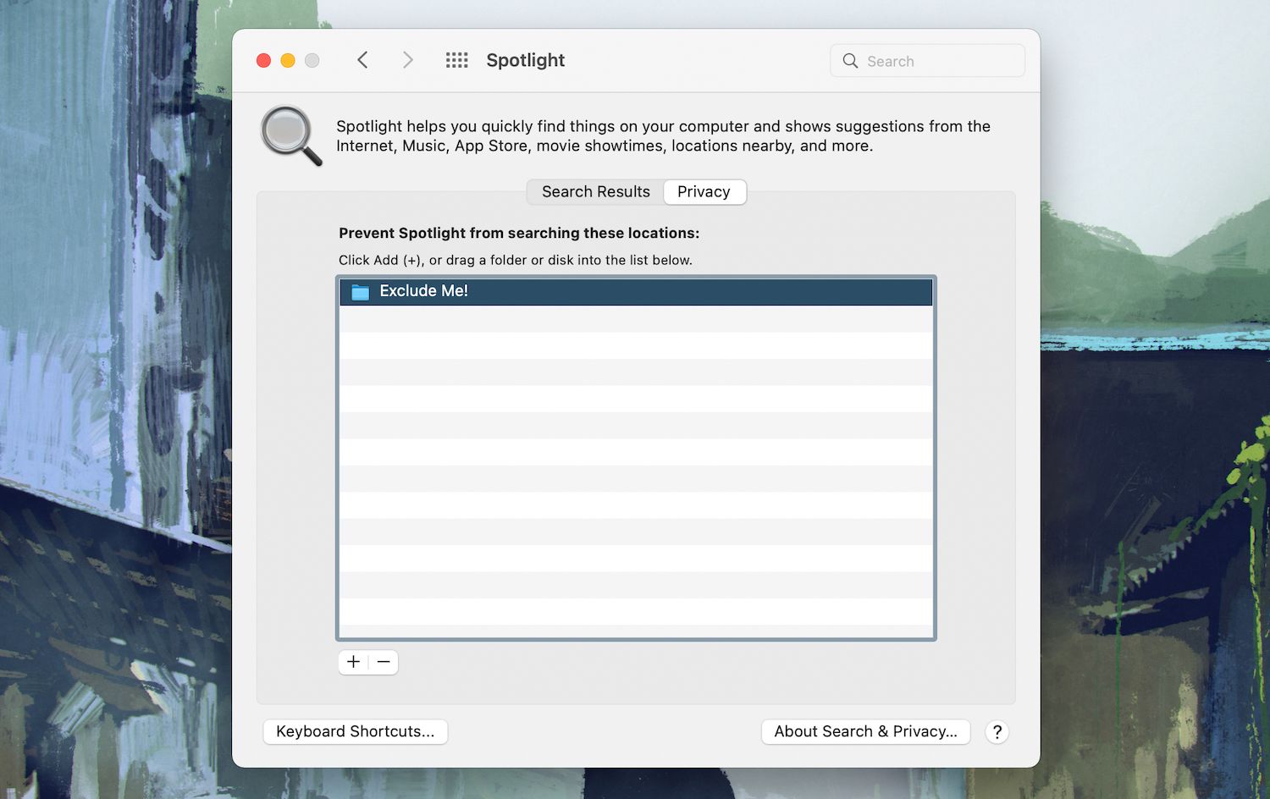Click the red close window button
This screenshot has width=1270, height=799.
(263, 60)
